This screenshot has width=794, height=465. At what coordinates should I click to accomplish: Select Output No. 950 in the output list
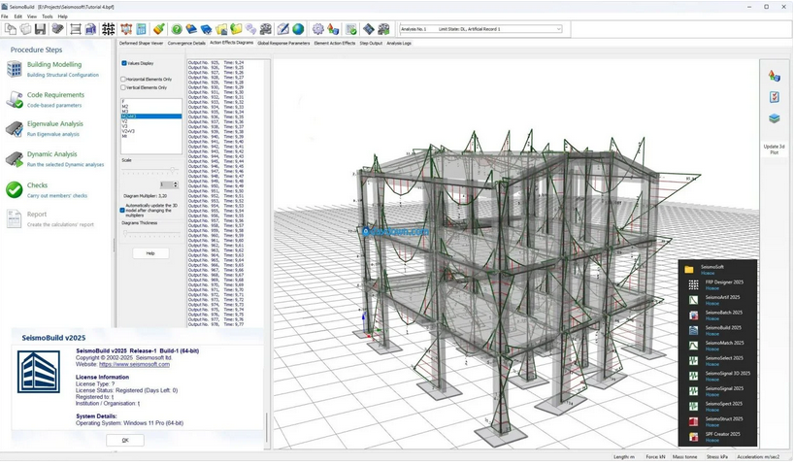point(215,186)
